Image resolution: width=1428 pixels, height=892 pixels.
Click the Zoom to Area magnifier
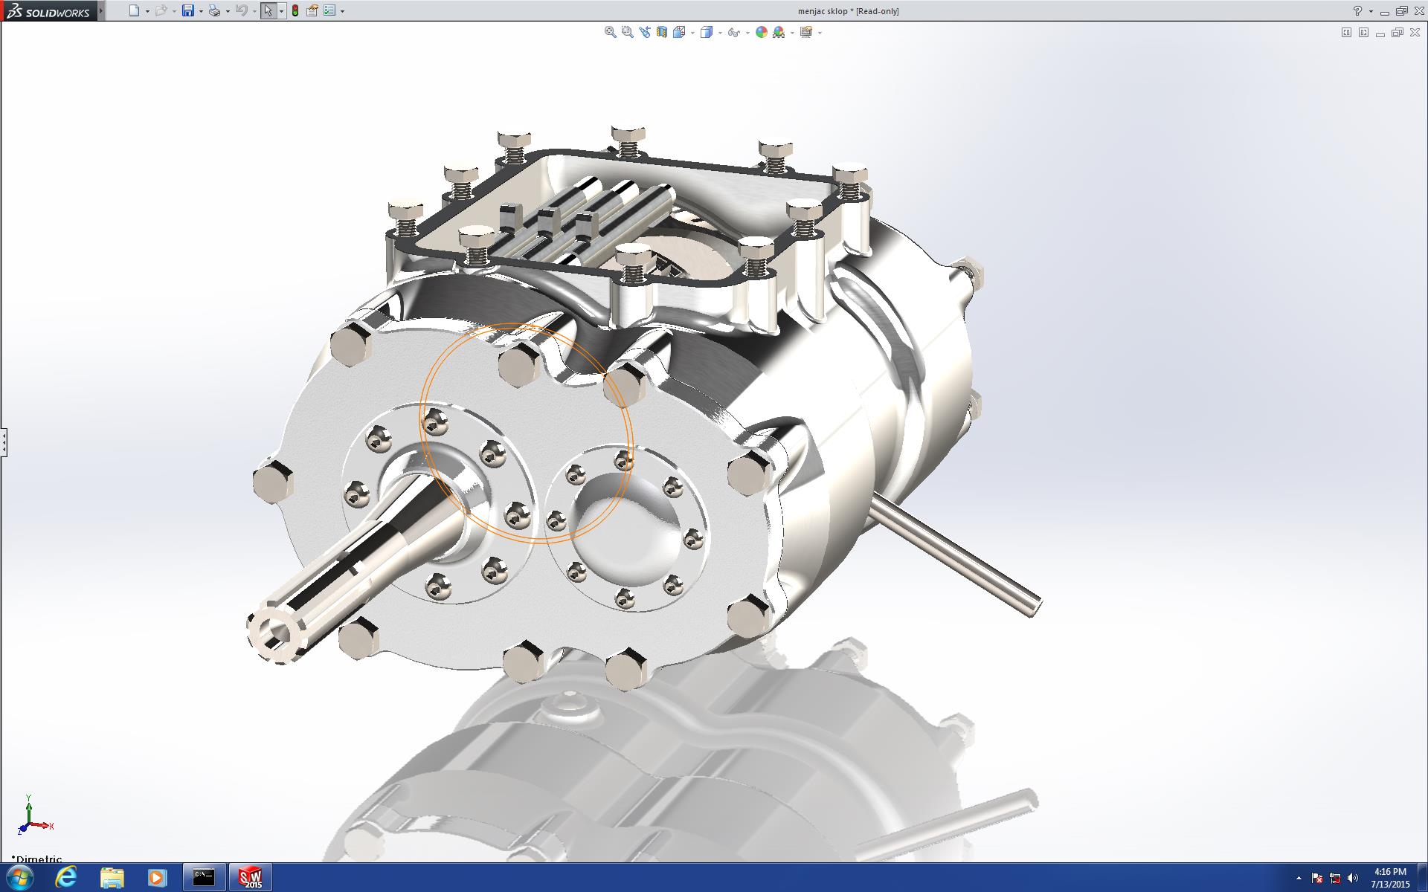point(627,32)
